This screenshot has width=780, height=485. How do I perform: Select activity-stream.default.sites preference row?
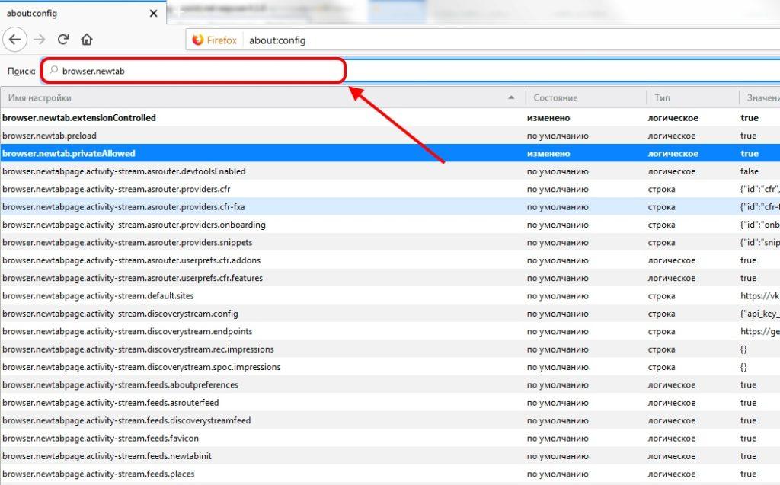click(x=390, y=295)
